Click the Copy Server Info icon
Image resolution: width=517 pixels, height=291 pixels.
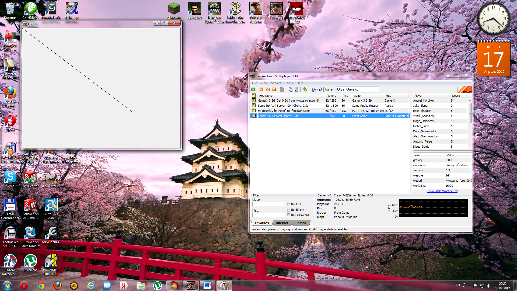click(290, 89)
